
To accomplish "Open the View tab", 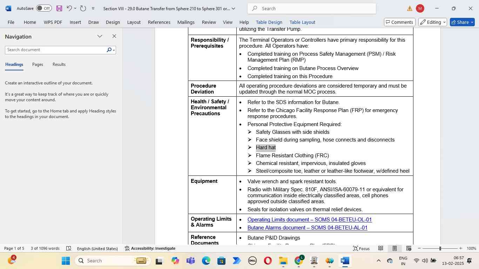I will click(x=228, y=22).
